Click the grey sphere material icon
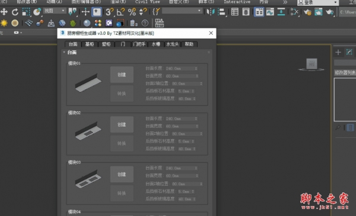356x216 pixels. pyautogui.click(x=87, y=23)
